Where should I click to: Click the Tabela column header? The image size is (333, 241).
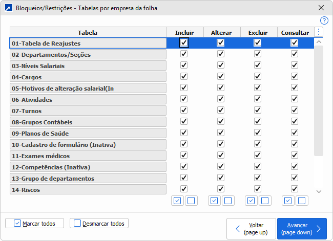[88, 33]
